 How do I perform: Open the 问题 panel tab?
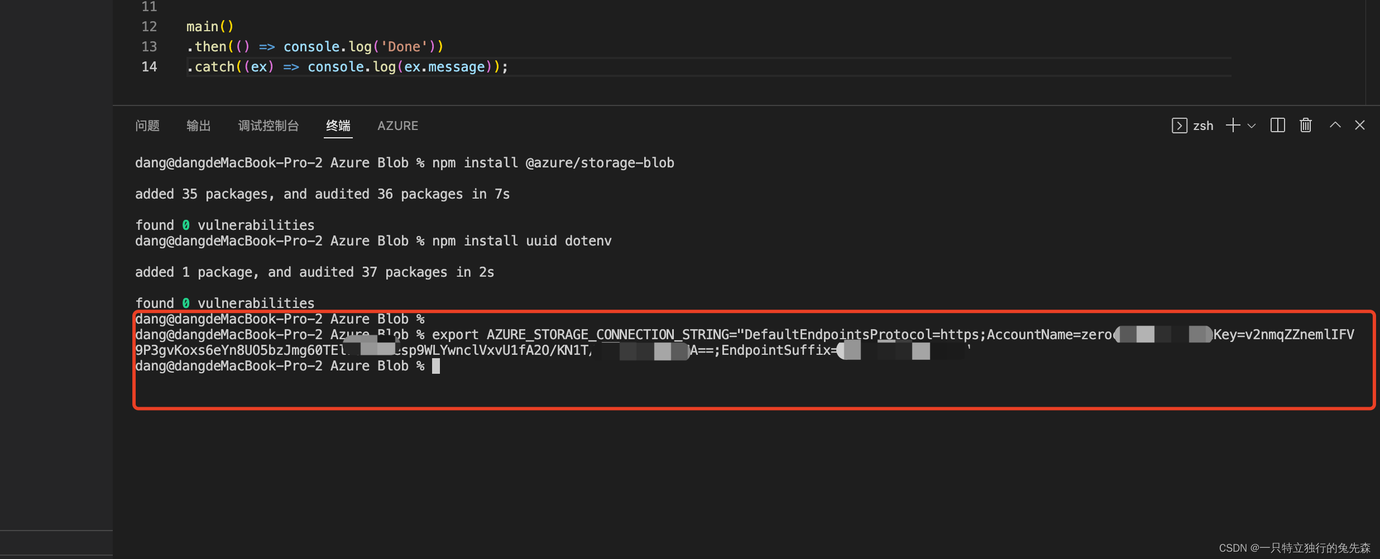pos(147,126)
